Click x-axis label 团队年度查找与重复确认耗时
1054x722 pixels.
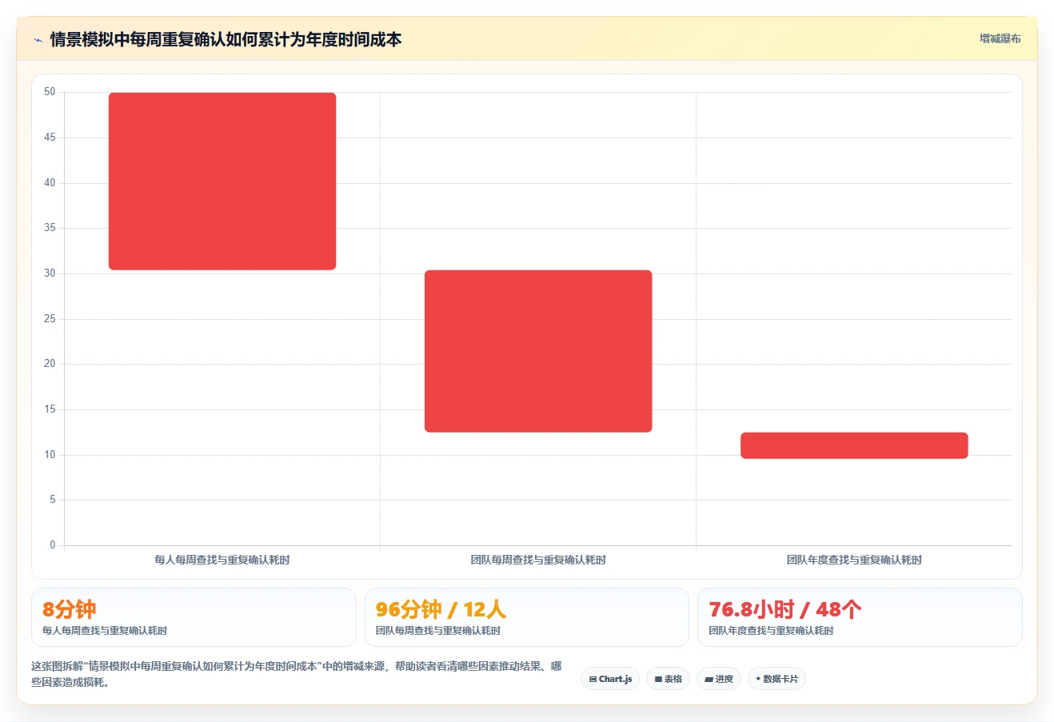(854, 560)
